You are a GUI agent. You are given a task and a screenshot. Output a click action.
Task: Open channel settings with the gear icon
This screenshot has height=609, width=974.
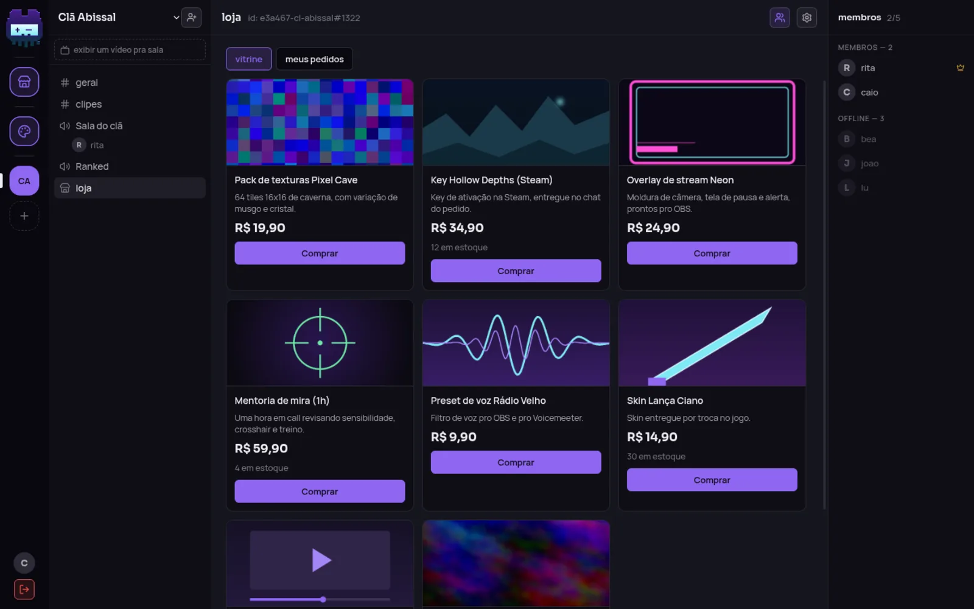pos(807,18)
